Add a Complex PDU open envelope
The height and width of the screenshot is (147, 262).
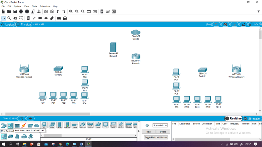point(65,18)
